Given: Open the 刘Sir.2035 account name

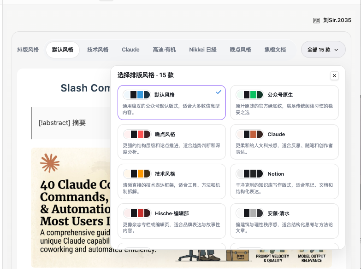Looking at the screenshot, I should 337,20.
